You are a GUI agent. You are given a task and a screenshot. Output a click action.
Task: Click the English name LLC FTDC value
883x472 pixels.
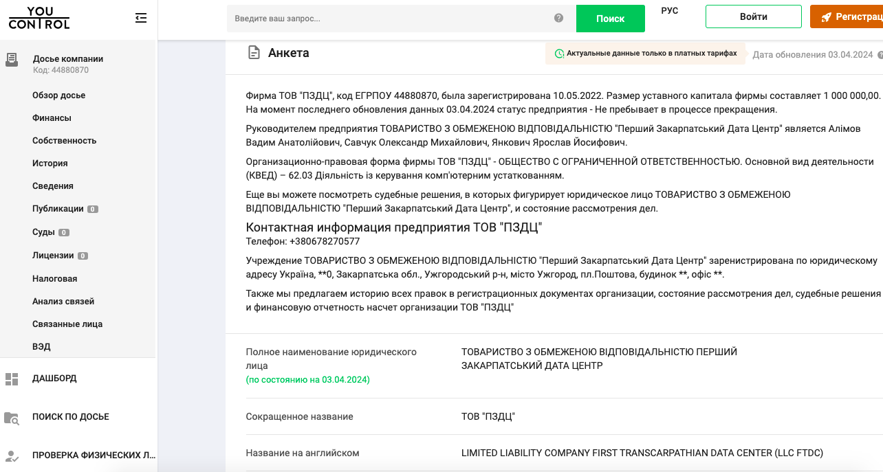point(642,453)
